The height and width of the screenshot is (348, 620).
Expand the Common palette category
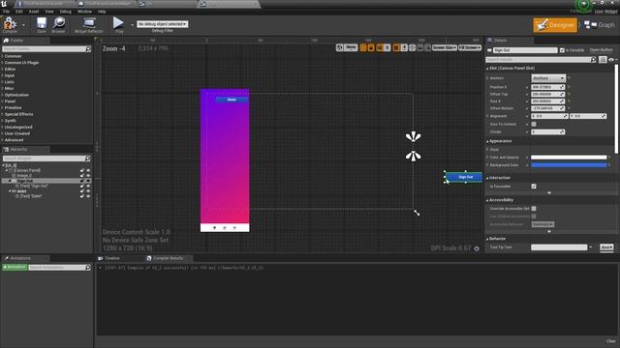(x=13, y=56)
